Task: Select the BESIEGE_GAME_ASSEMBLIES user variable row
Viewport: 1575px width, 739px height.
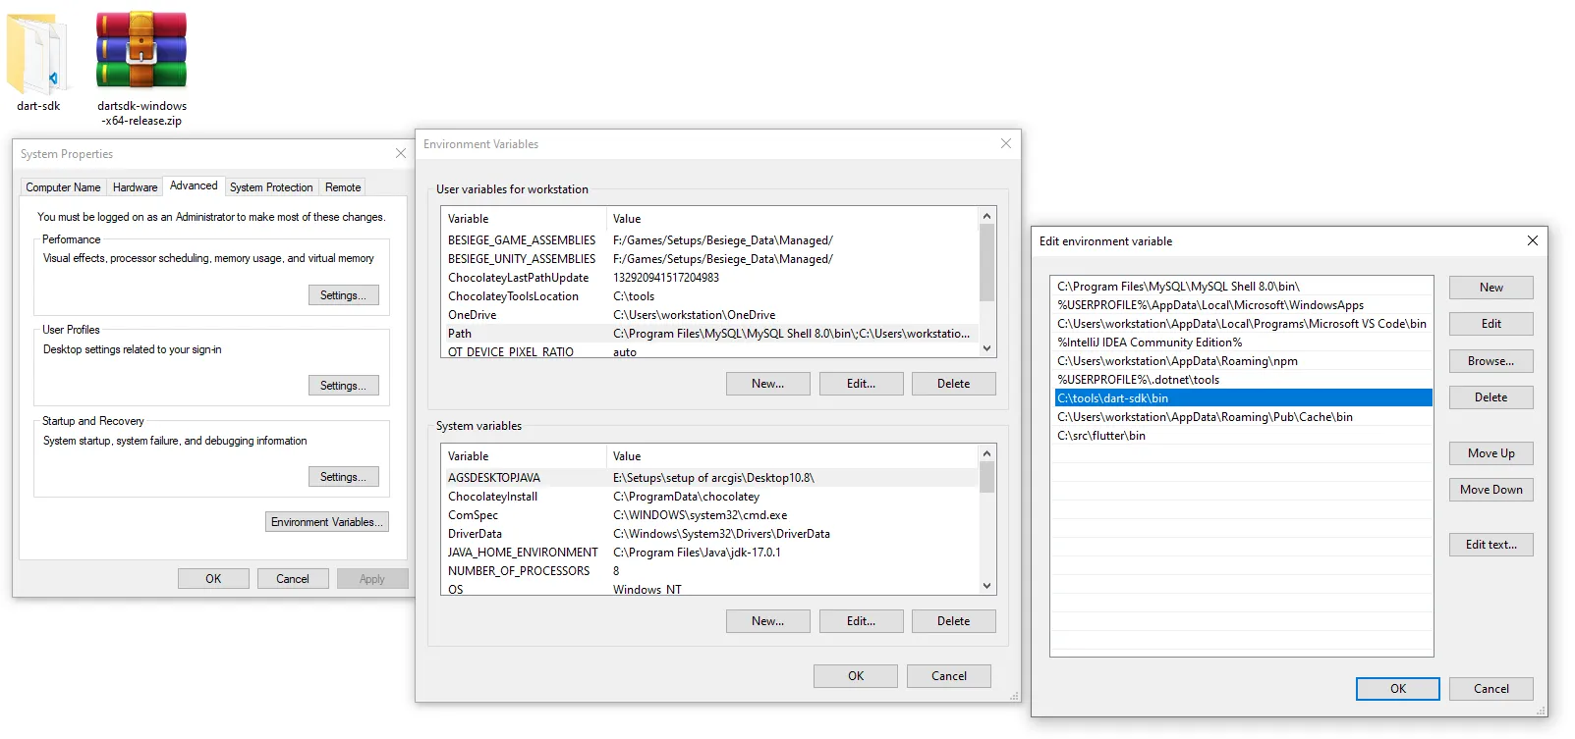Action: click(x=709, y=240)
